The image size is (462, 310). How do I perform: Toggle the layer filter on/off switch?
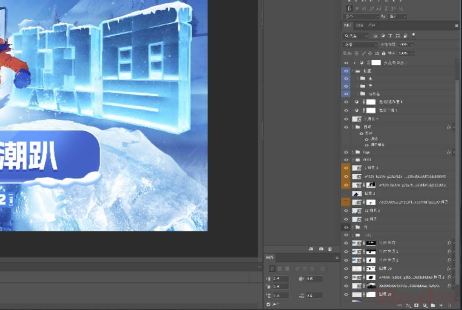pyautogui.click(x=414, y=35)
